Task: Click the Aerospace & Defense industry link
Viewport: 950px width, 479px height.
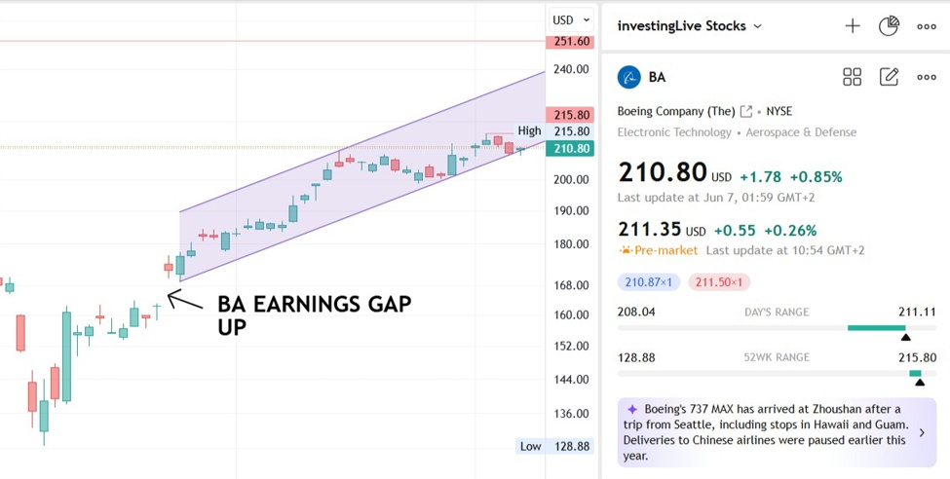Action: [801, 132]
